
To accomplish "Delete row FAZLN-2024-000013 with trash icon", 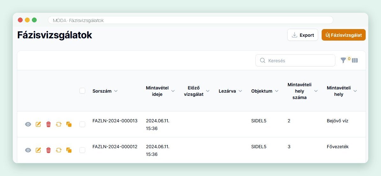I will 49,124.
